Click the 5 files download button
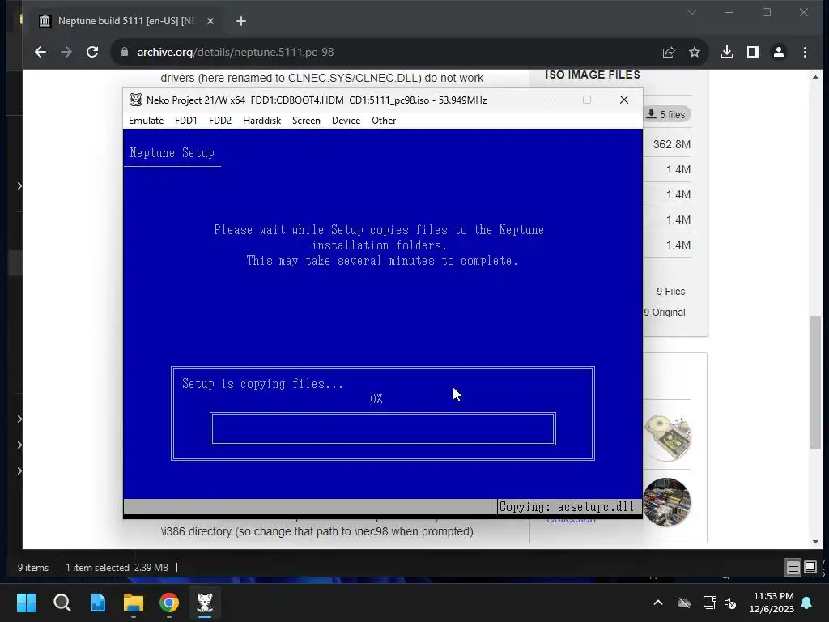 [x=667, y=114]
